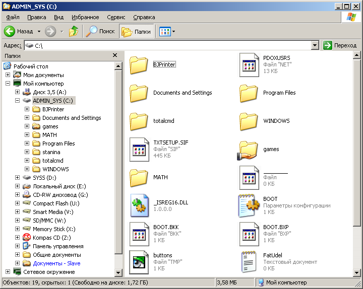The width and height of the screenshot is (363, 289).
Task: Open the Правка menu
Action: click(37, 17)
